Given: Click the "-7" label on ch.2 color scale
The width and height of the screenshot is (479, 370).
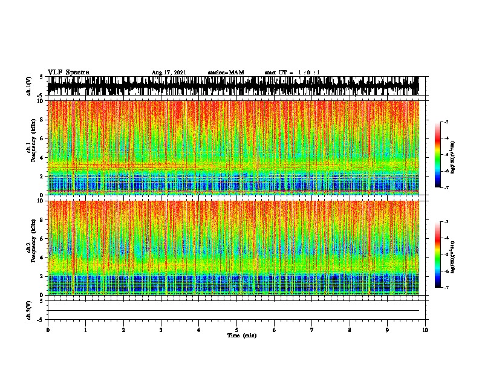Looking at the screenshot, I should [446, 287].
